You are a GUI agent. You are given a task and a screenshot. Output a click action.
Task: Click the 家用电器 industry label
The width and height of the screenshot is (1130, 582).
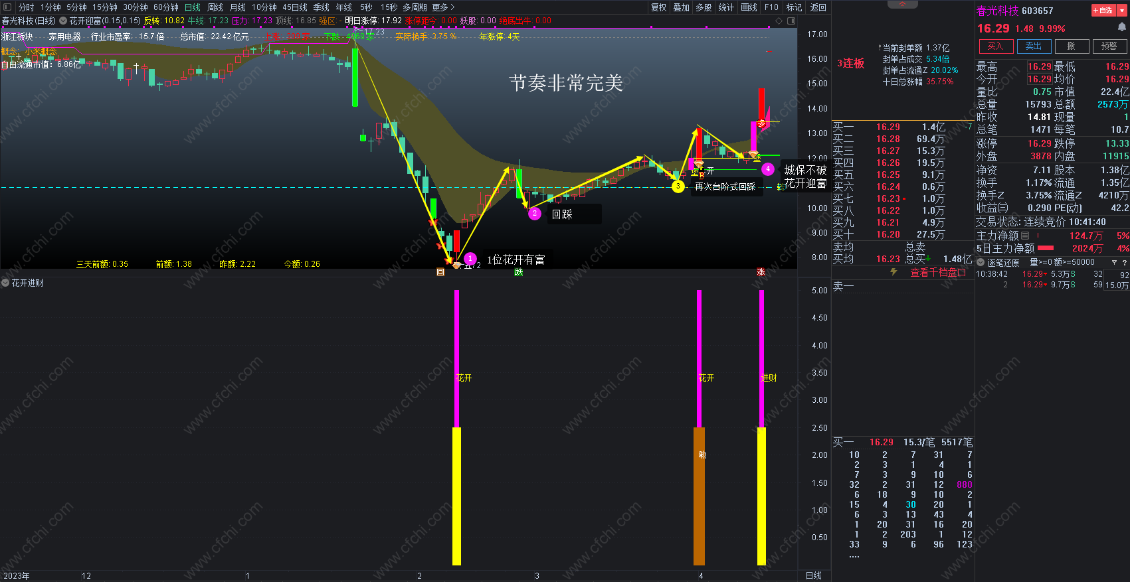click(x=64, y=36)
